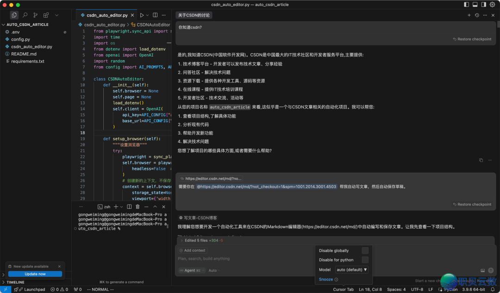Open the Source Control view

tap(35, 15)
